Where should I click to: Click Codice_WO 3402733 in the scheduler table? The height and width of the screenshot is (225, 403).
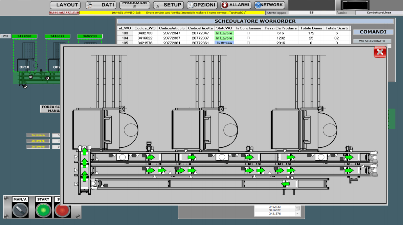click(x=145, y=33)
